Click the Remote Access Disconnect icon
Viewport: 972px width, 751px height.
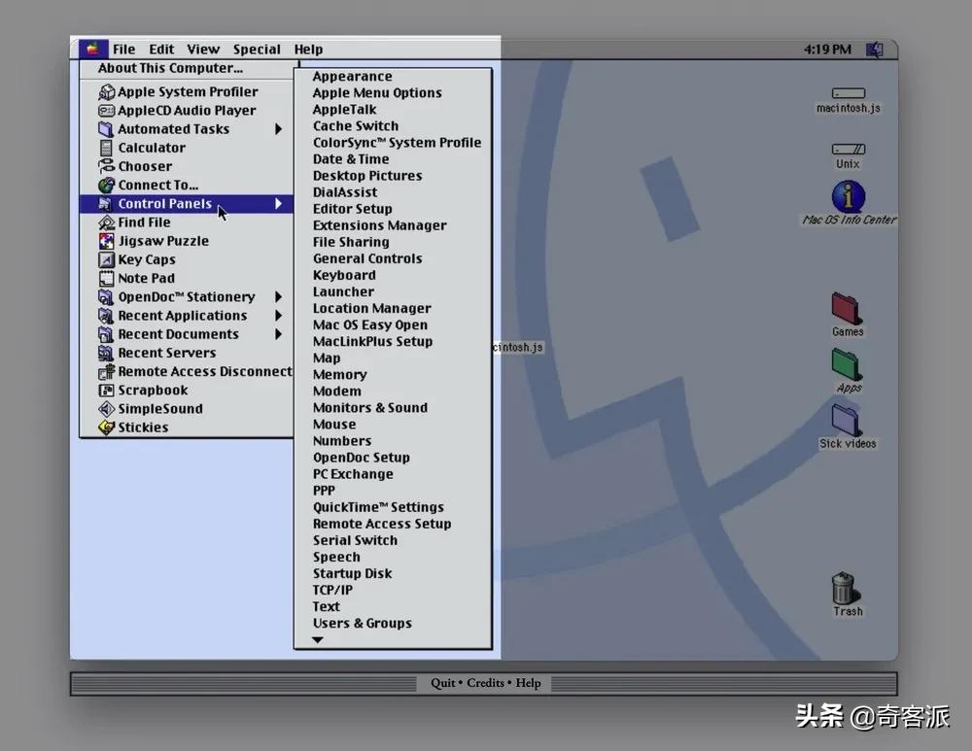click(x=107, y=371)
